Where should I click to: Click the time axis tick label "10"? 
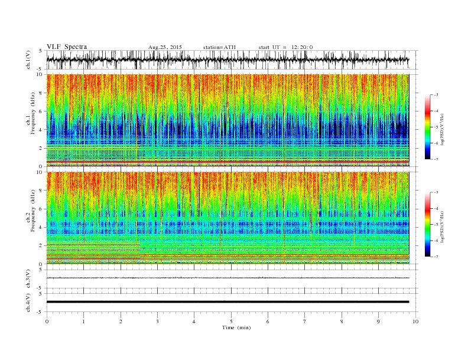coord(415,321)
